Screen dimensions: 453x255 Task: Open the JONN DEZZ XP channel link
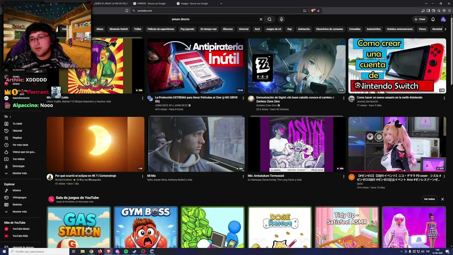point(171,106)
